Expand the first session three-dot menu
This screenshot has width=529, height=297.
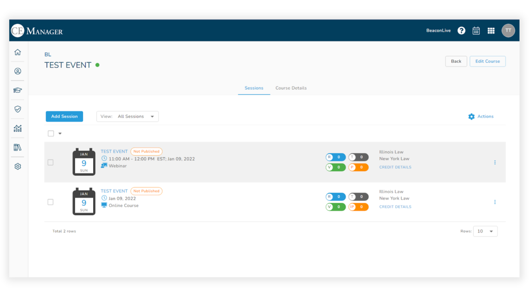click(x=495, y=162)
